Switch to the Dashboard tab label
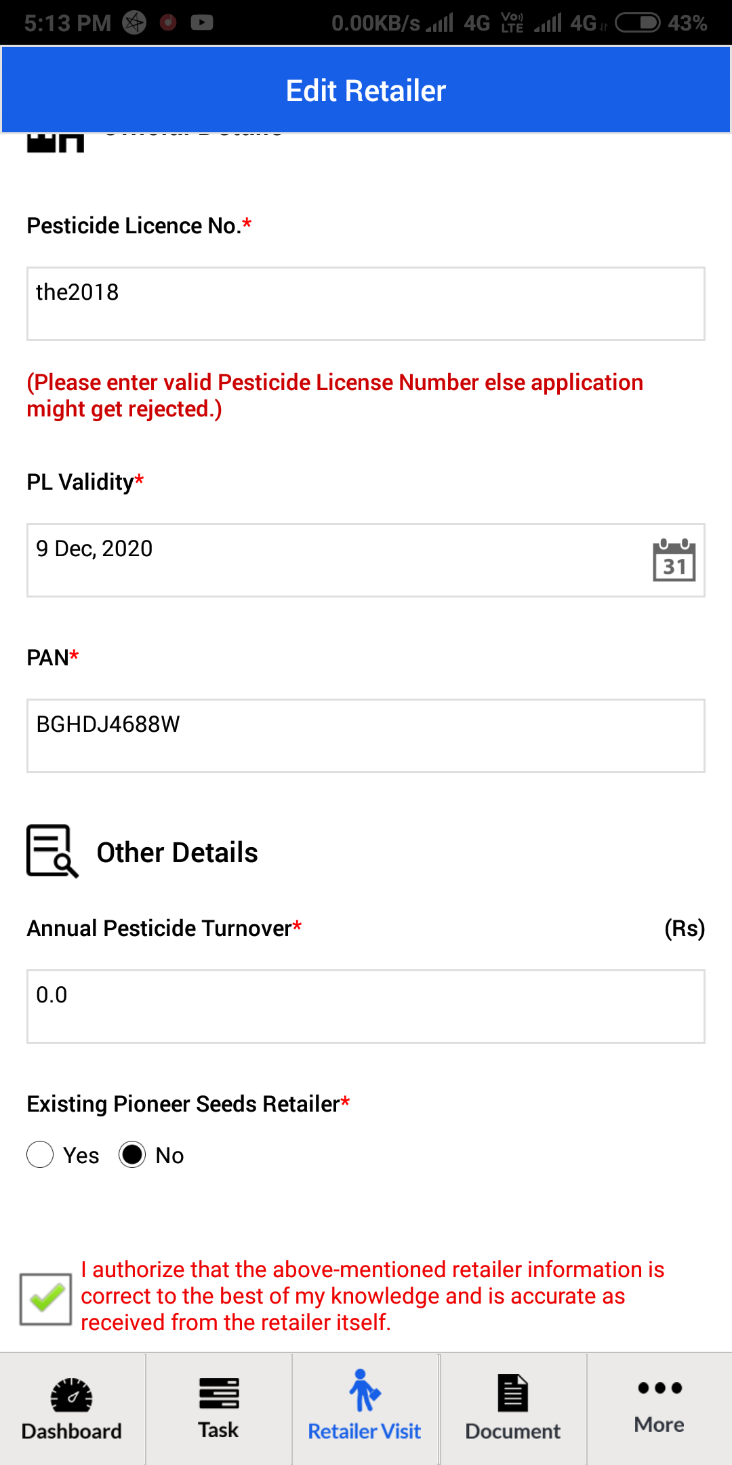The image size is (732, 1465). point(72,1431)
